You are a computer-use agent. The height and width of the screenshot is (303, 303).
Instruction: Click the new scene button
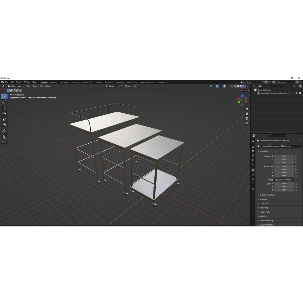pyautogui.click(x=266, y=82)
